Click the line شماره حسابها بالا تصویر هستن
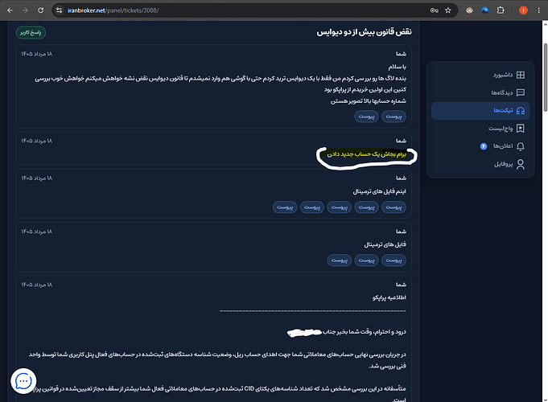Image resolution: width=548 pixels, height=402 pixels. click(369, 101)
